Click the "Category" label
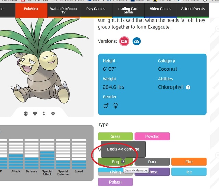 (x=167, y=61)
